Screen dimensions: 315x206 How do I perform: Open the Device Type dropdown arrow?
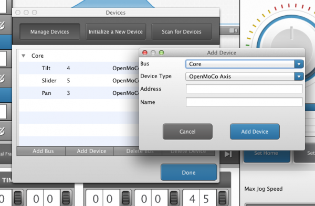point(299,77)
